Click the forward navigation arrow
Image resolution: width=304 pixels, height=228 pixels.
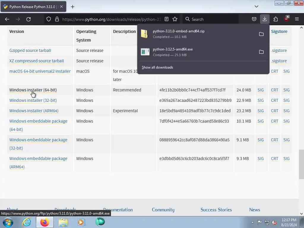18,19
